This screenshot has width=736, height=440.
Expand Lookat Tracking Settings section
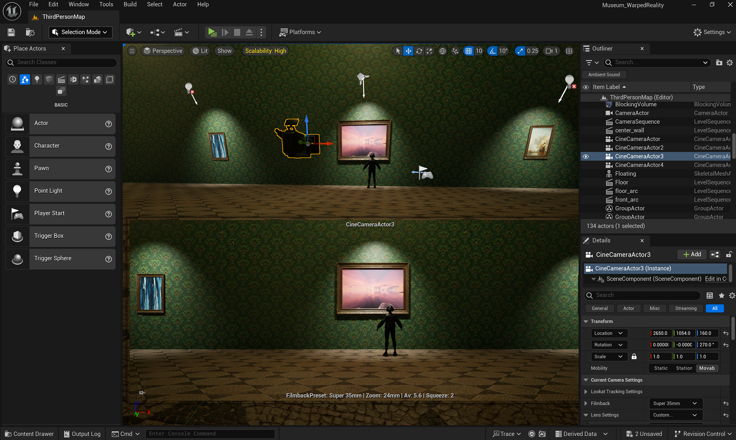coord(586,392)
